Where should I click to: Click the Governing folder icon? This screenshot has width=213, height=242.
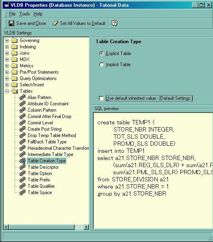[x=15, y=40]
